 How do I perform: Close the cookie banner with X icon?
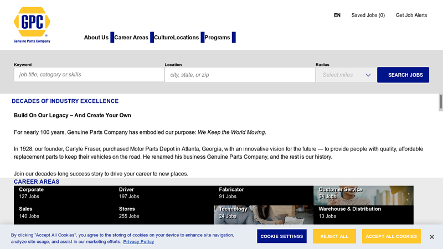tap(432, 237)
